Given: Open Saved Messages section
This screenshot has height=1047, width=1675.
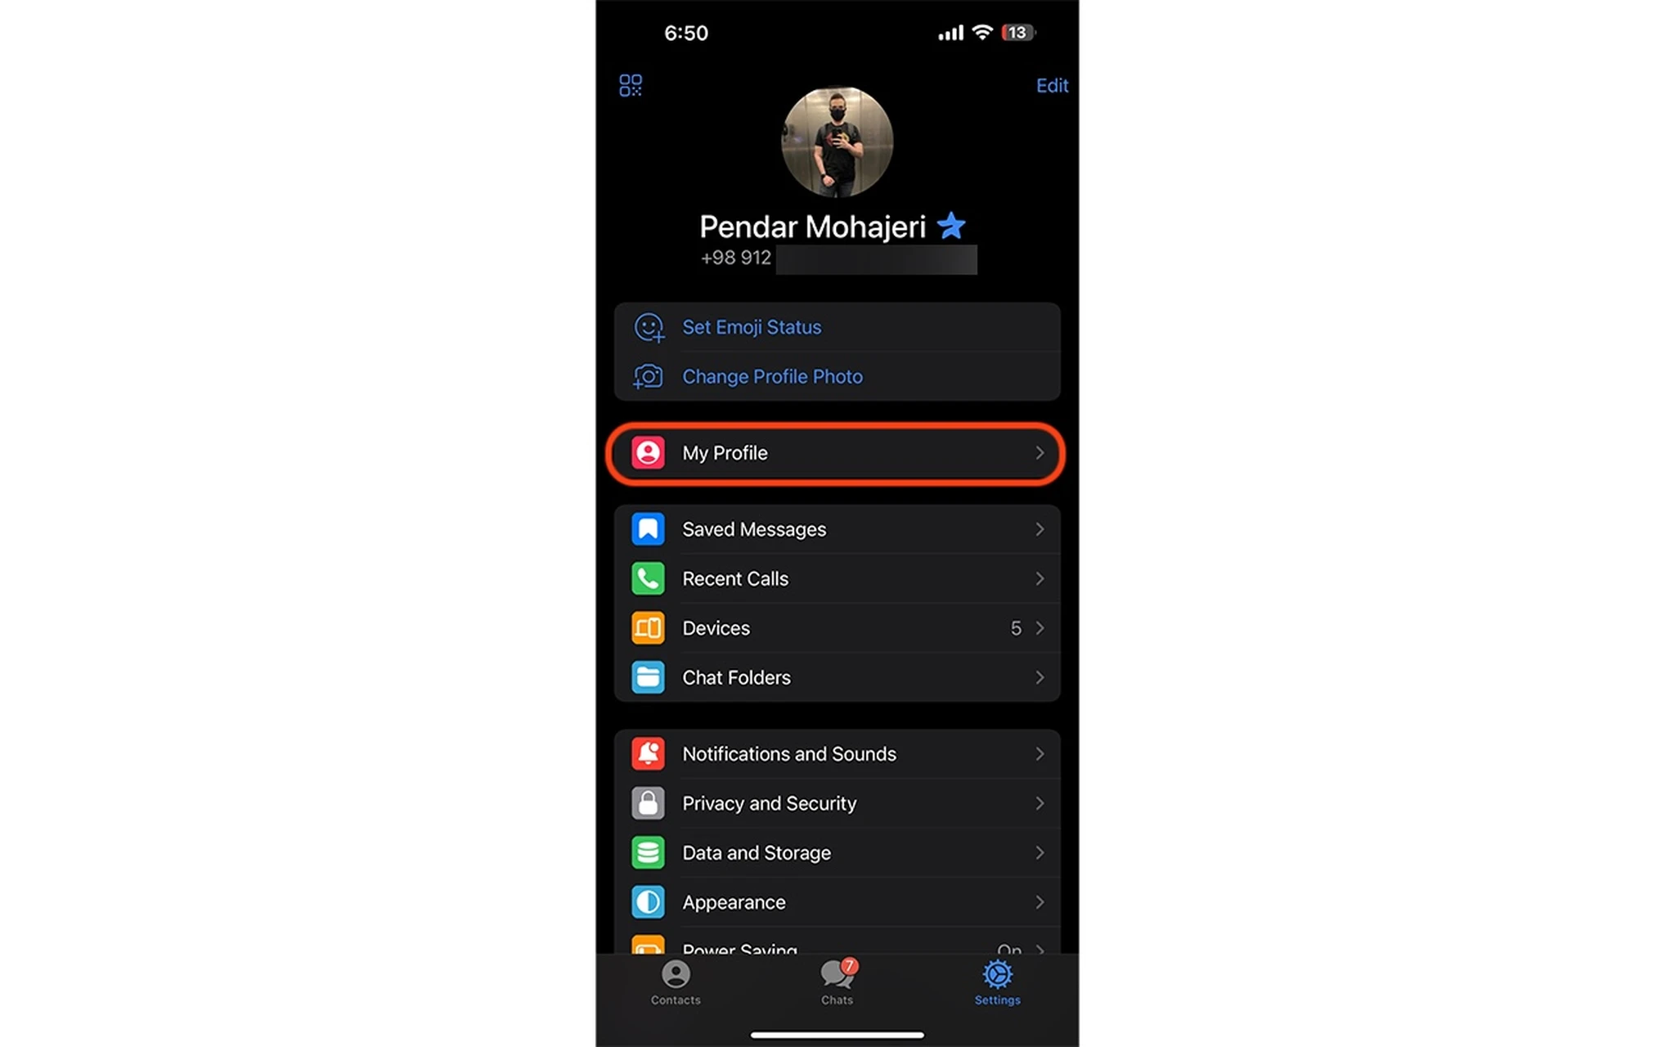Looking at the screenshot, I should pyautogui.click(x=837, y=528).
